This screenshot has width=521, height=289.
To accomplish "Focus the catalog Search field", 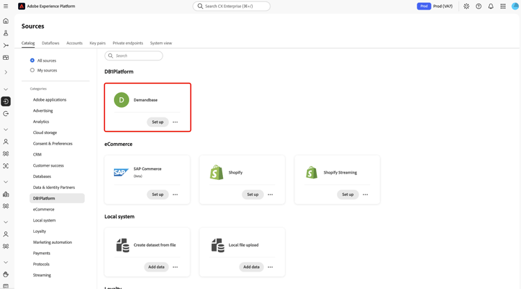I will 133,56.
